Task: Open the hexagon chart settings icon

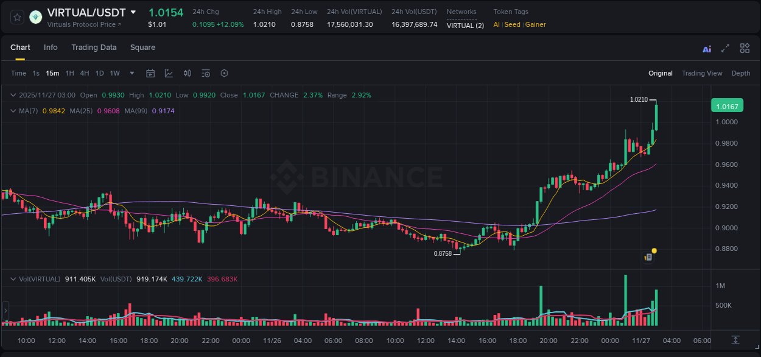Action: pos(224,73)
